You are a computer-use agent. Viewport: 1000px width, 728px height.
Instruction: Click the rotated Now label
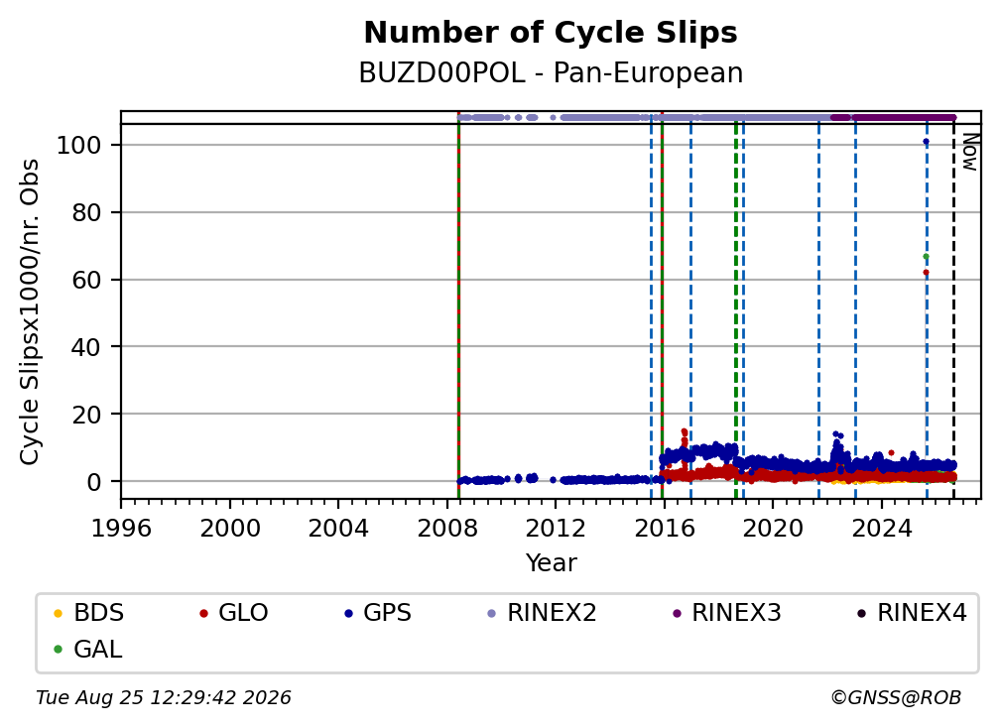click(x=969, y=153)
